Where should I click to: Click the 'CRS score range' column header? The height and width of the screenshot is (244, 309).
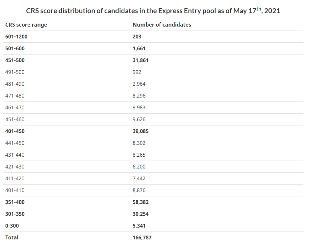point(26,25)
